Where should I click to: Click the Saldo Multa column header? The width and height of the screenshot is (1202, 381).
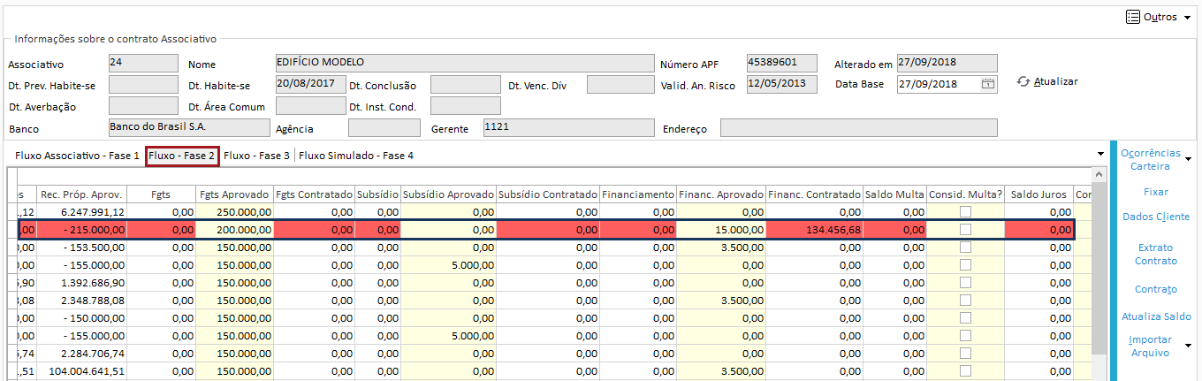[x=894, y=194]
